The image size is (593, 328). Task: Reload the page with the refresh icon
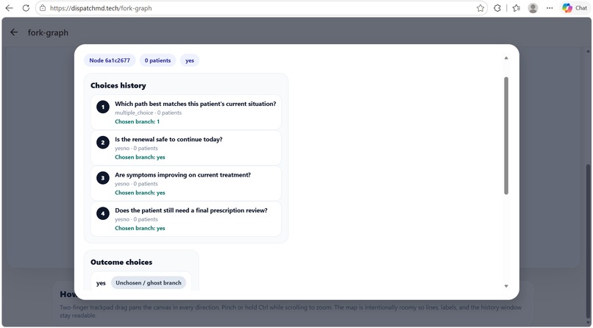(26, 8)
